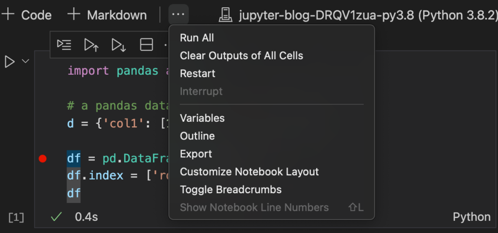Click the last 'df' code line
498x233 pixels.
pyautogui.click(x=74, y=193)
